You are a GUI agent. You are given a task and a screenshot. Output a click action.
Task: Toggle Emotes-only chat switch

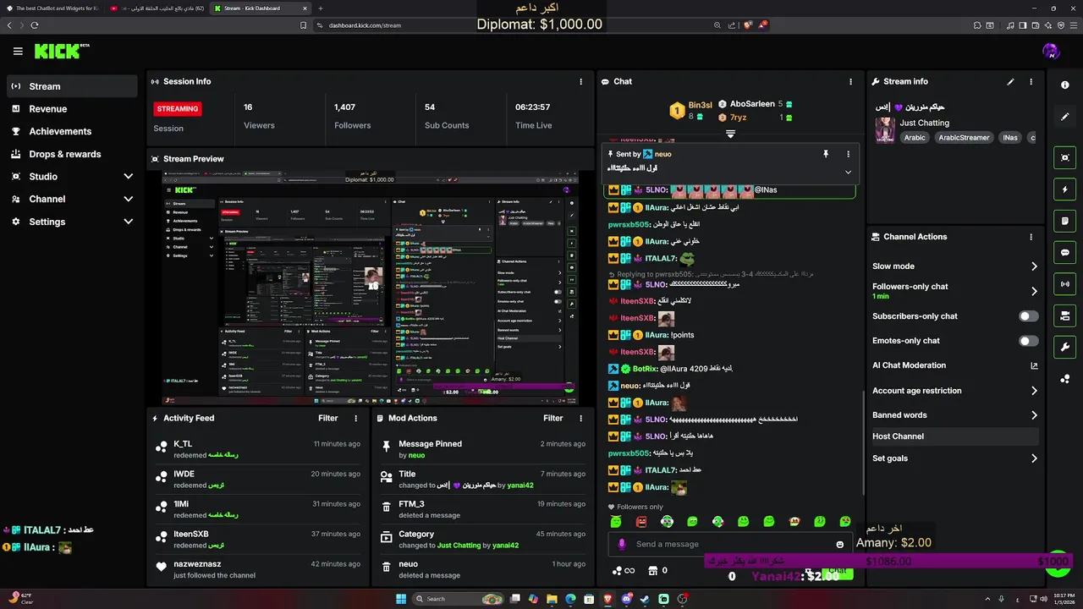[x=1028, y=341]
